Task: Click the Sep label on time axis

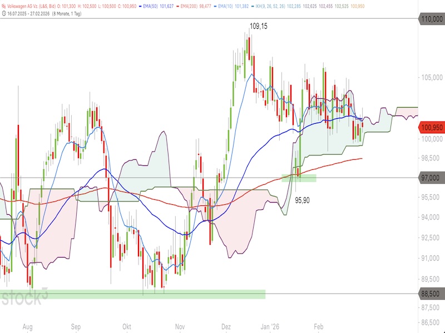Action: coord(76,327)
